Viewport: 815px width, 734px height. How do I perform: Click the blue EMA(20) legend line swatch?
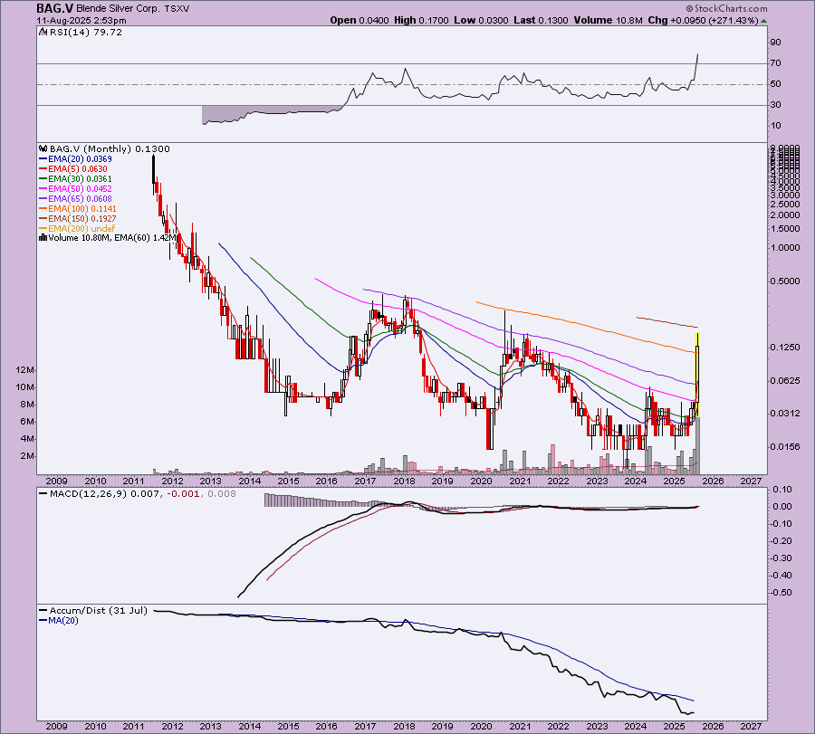(43, 159)
